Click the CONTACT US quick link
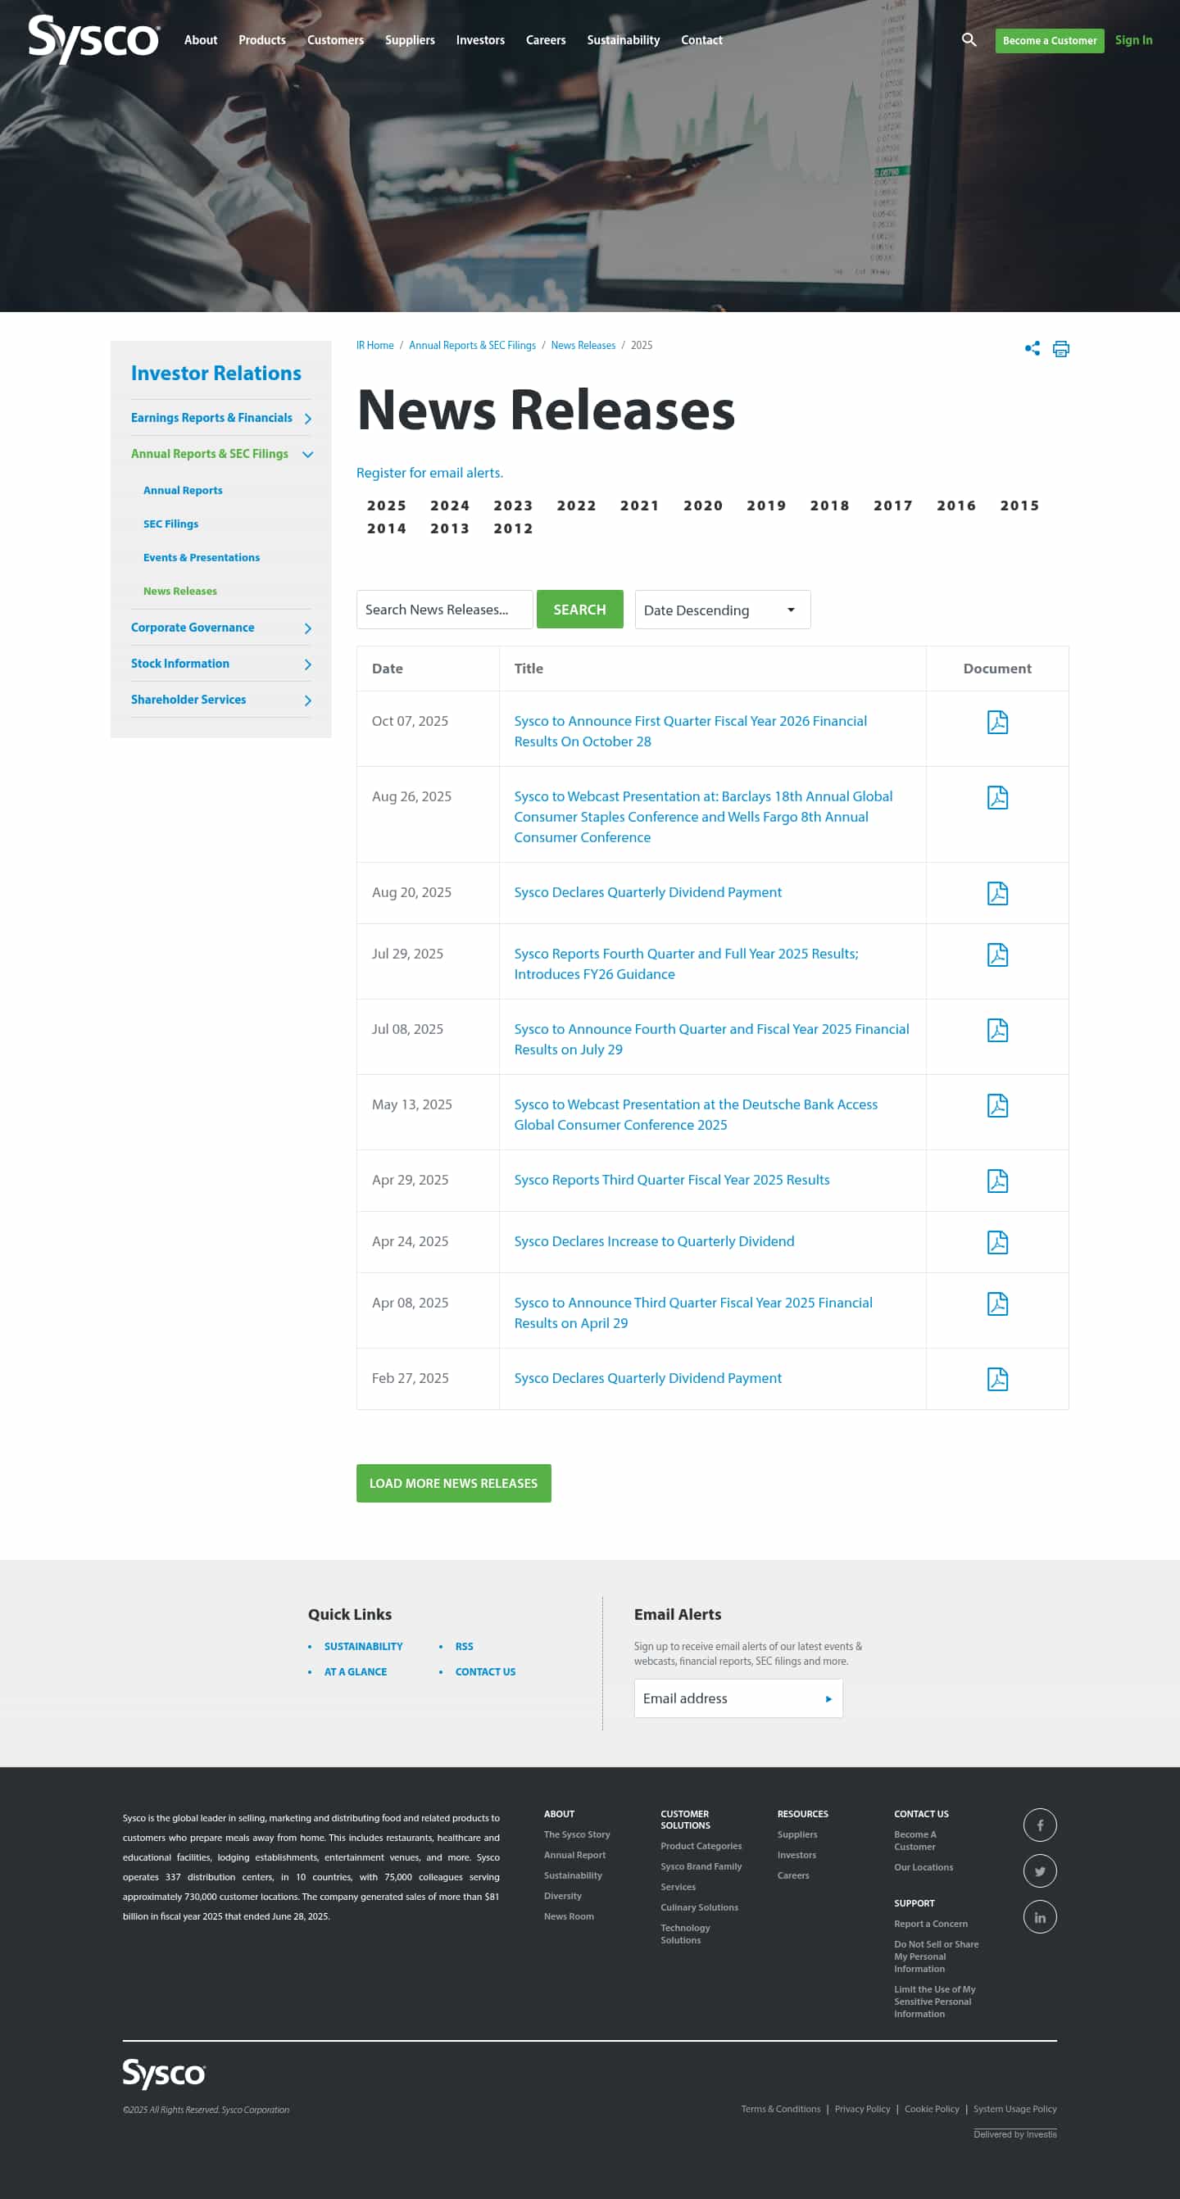Screen dimensions: 1180x2199 485,1672
